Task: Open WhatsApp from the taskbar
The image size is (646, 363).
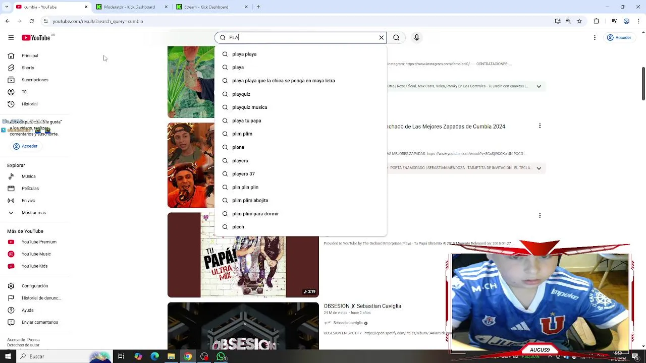Action: click(221, 356)
